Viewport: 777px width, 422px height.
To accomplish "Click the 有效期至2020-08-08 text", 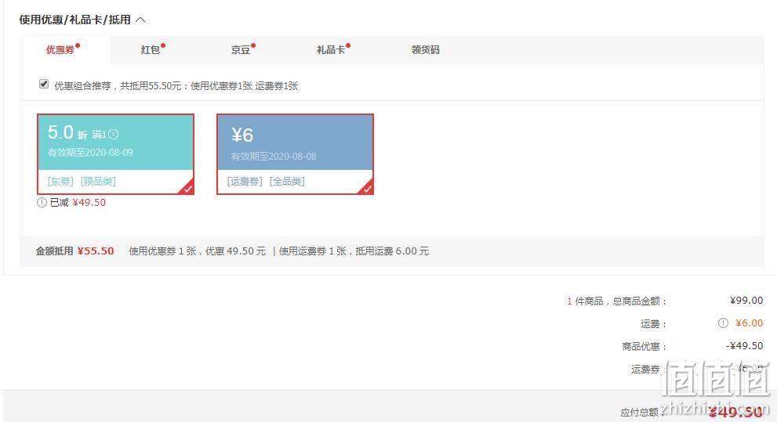I will [274, 157].
